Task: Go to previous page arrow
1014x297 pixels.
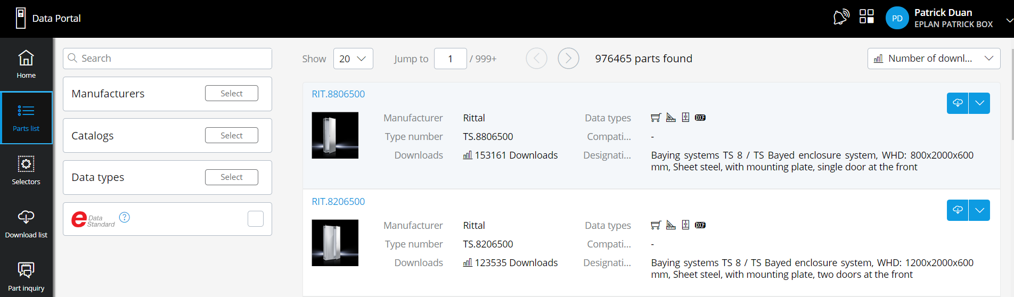Action: click(x=536, y=58)
